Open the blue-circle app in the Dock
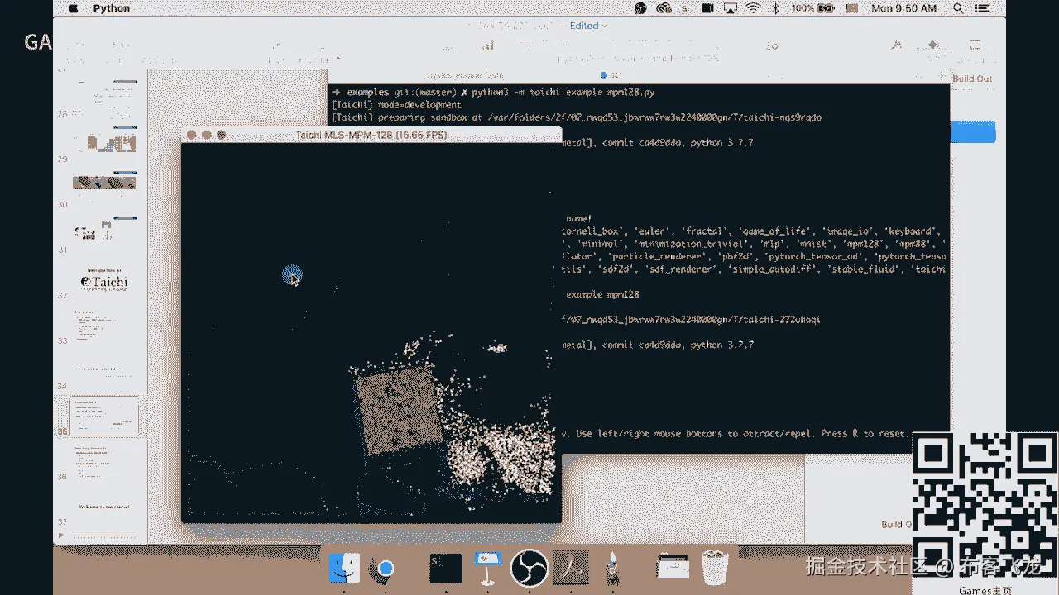This screenshot has height=595, width=1059. 386,569
